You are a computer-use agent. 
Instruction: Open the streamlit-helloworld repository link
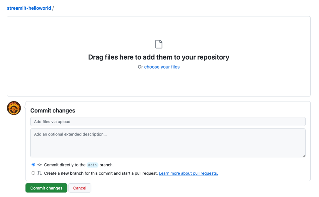[x=29, y=8]
